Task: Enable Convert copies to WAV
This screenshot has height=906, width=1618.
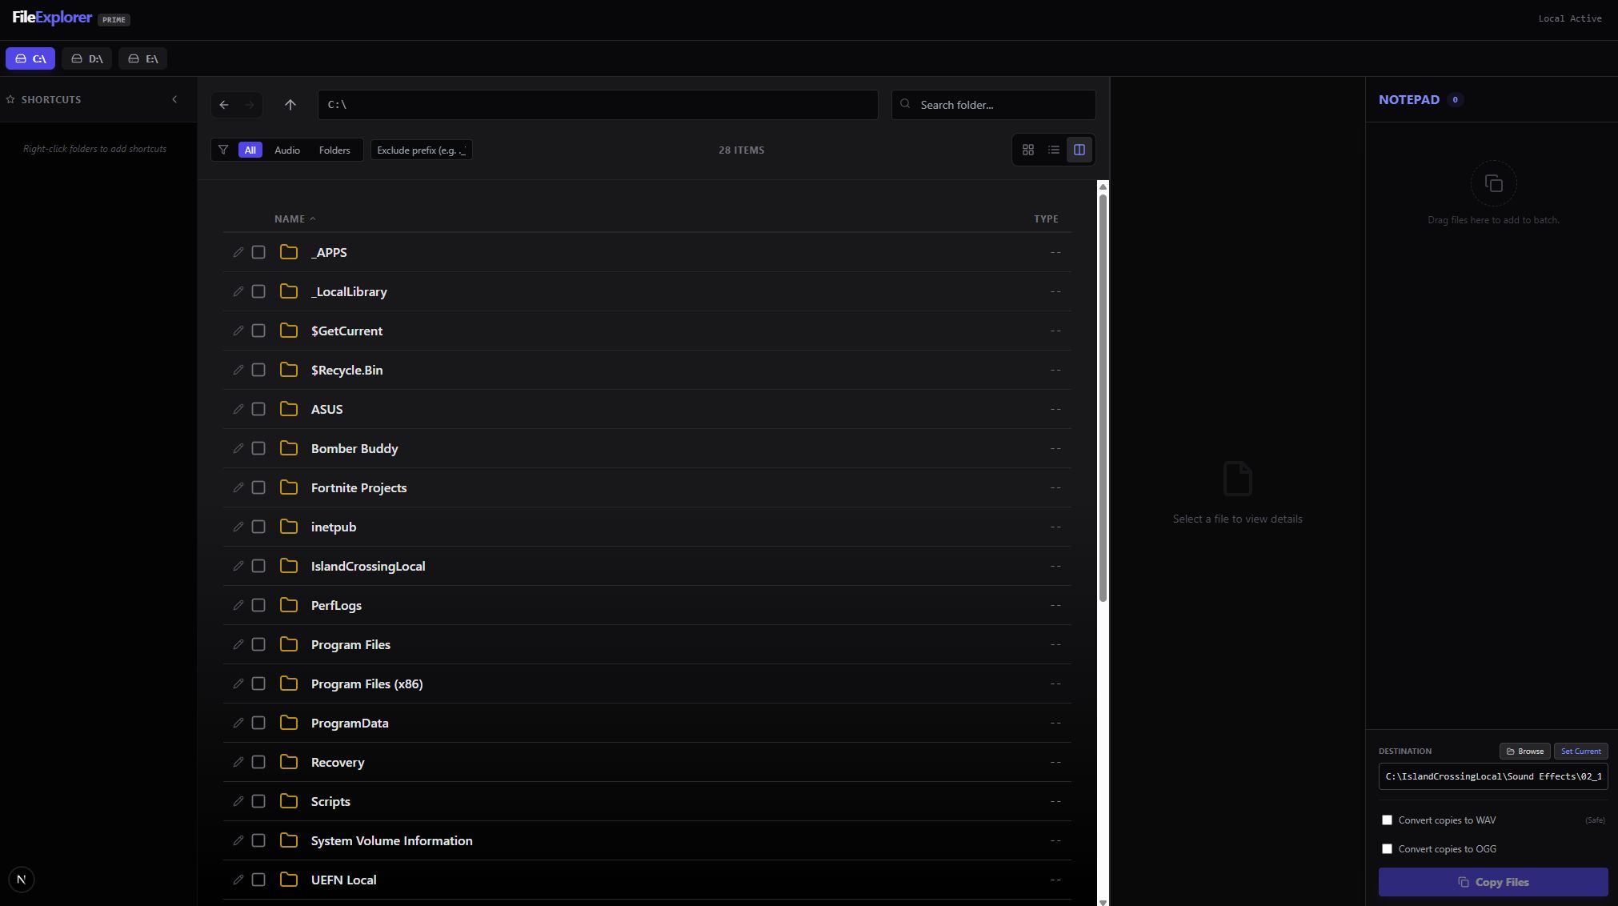Action: click(x=1388, y=820)
